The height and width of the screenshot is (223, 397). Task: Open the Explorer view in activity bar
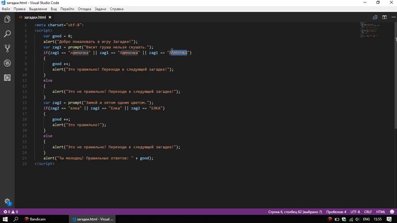[x=7, y=19]
